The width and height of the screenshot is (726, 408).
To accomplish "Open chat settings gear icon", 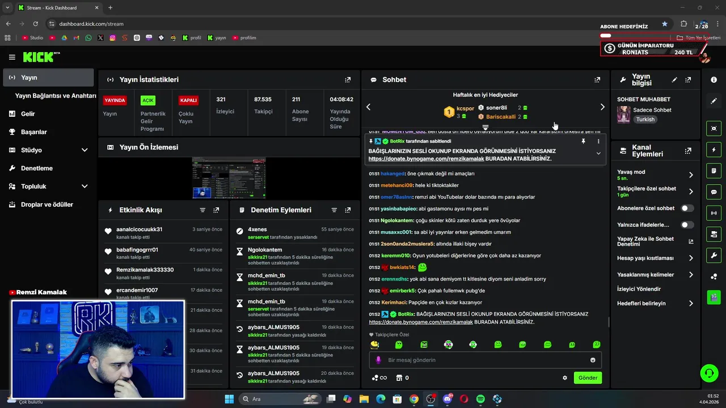I will click(565, 378).
